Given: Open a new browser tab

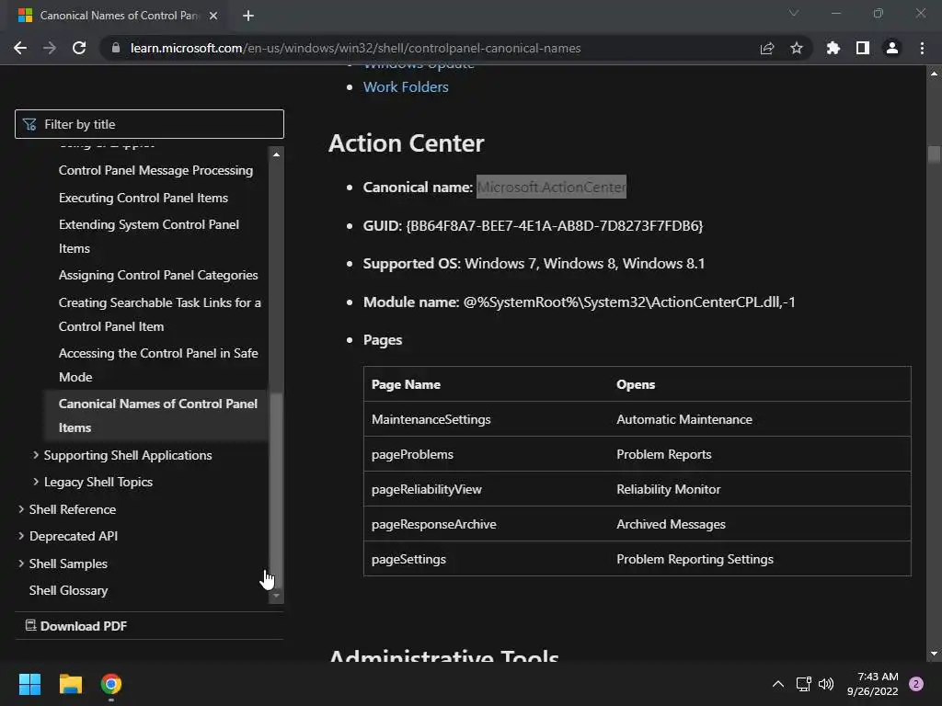Looking at the screenshot, I should tap(248, 16).
